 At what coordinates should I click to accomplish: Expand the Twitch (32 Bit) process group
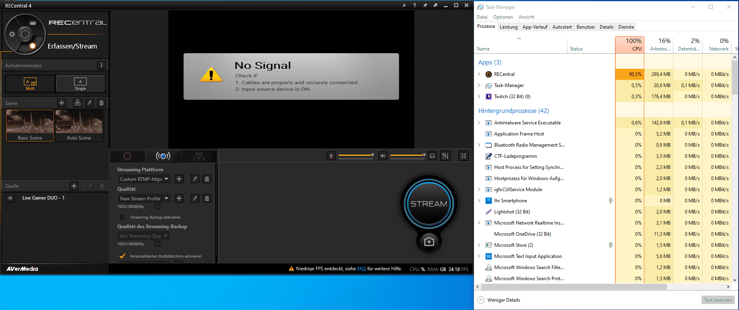point(479,97)
